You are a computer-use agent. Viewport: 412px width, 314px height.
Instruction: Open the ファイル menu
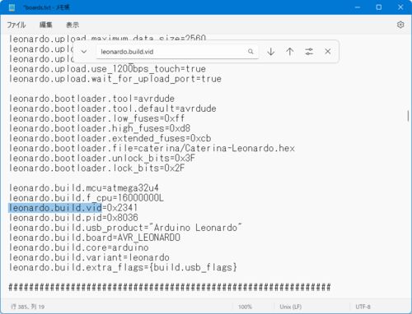pyautogui.click(x=16, y=25)
